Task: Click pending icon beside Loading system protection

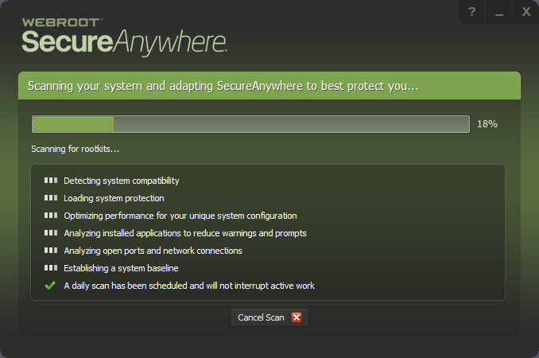Action: tap(51, 198)
